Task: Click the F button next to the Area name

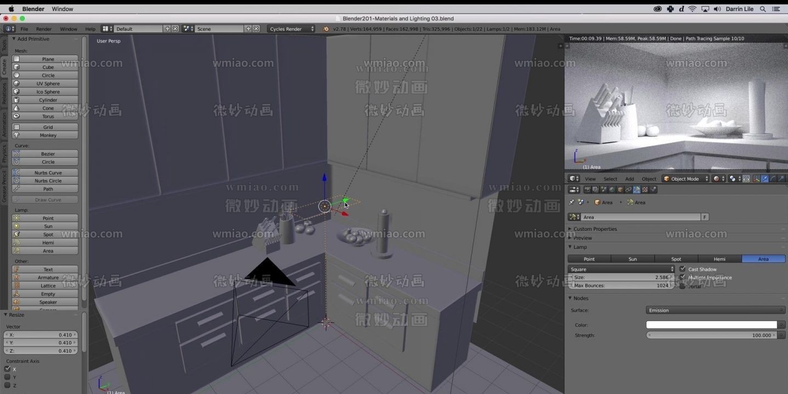Action: click(x=705, y=217)
